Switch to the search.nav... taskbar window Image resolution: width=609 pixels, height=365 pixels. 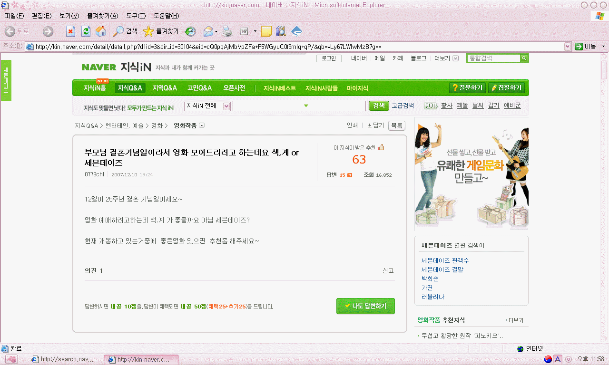point(66,359)
